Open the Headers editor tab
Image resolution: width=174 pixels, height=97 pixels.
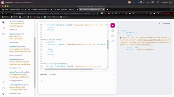(x=53, y=75)
